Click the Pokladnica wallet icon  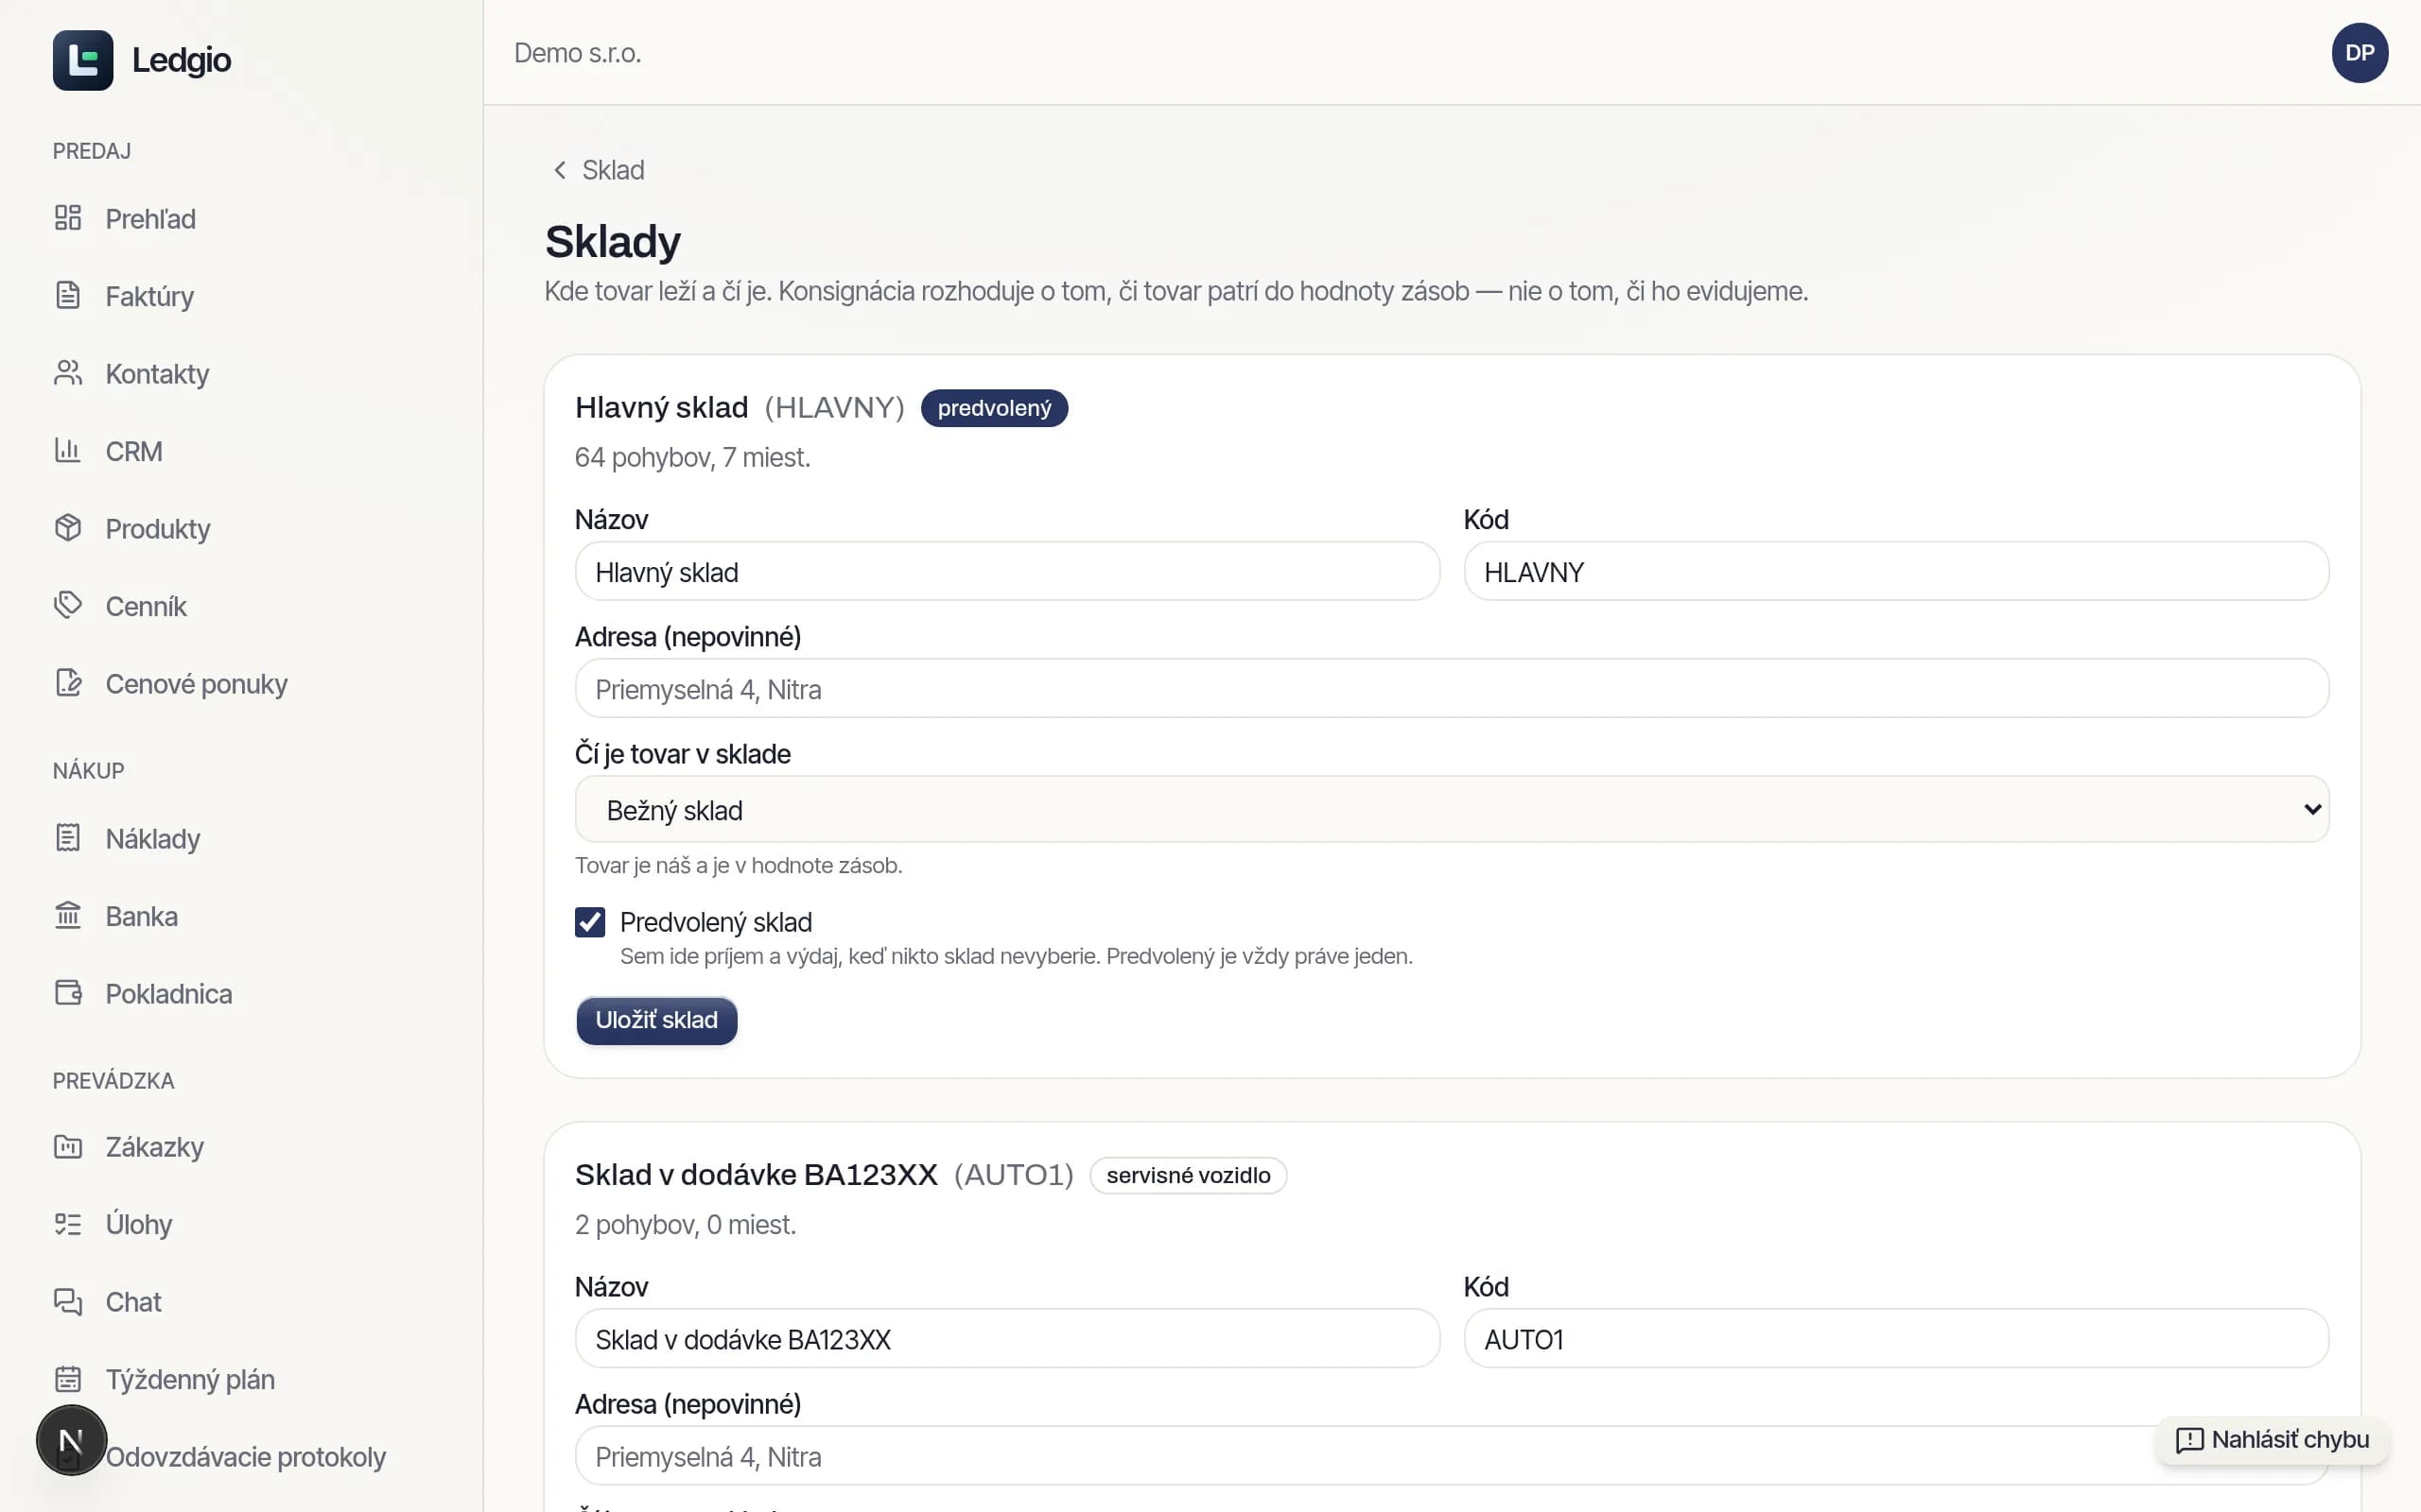68,993
